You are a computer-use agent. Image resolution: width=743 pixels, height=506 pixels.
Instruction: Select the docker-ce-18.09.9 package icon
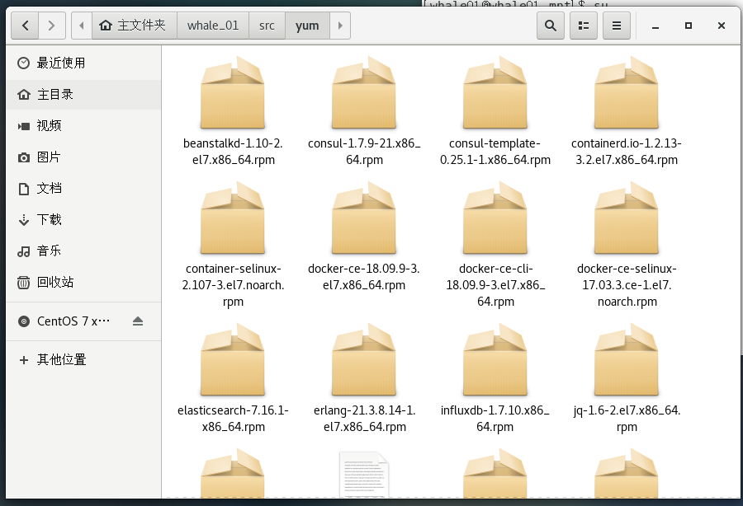(x=364, y=218)
